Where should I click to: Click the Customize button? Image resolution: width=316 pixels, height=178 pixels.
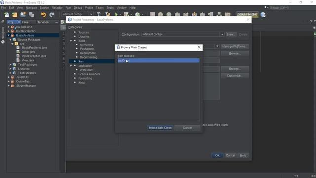click(x=235, y=76)
